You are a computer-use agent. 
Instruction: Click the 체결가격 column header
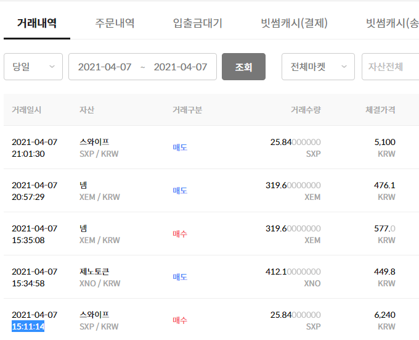pos(380,110)
